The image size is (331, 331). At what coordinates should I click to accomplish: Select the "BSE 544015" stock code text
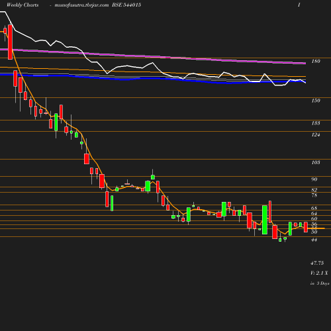(126, 5)
